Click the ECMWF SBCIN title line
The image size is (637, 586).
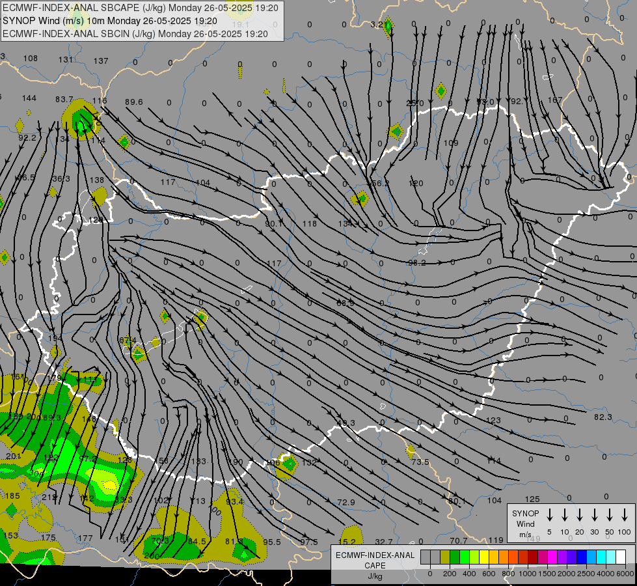point(135,34)
